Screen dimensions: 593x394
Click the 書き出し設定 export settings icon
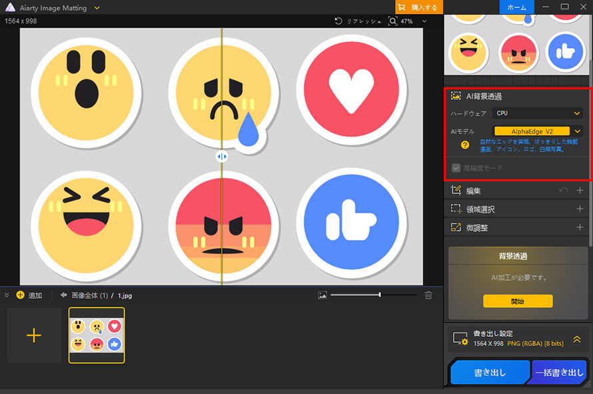(x=460, y=339)
